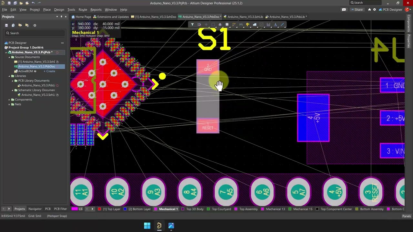This screenshot has width=413, height=232.
Task: Click the Projects panel Search field
Action: coord(35,33)
